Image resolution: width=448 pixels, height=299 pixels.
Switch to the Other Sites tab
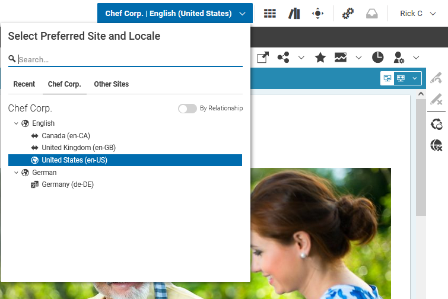(112, 84)
